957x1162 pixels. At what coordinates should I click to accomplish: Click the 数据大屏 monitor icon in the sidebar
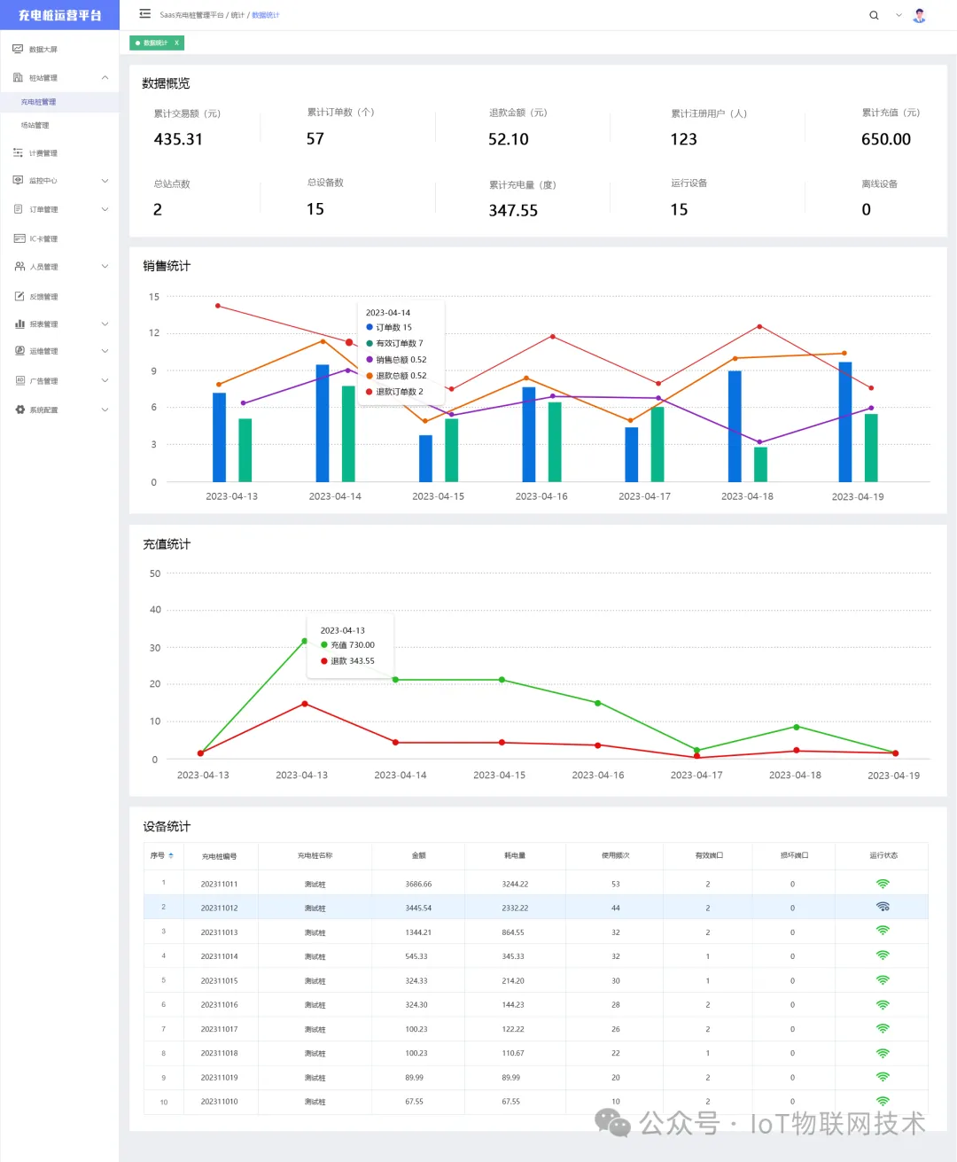[x=18, y=49]
